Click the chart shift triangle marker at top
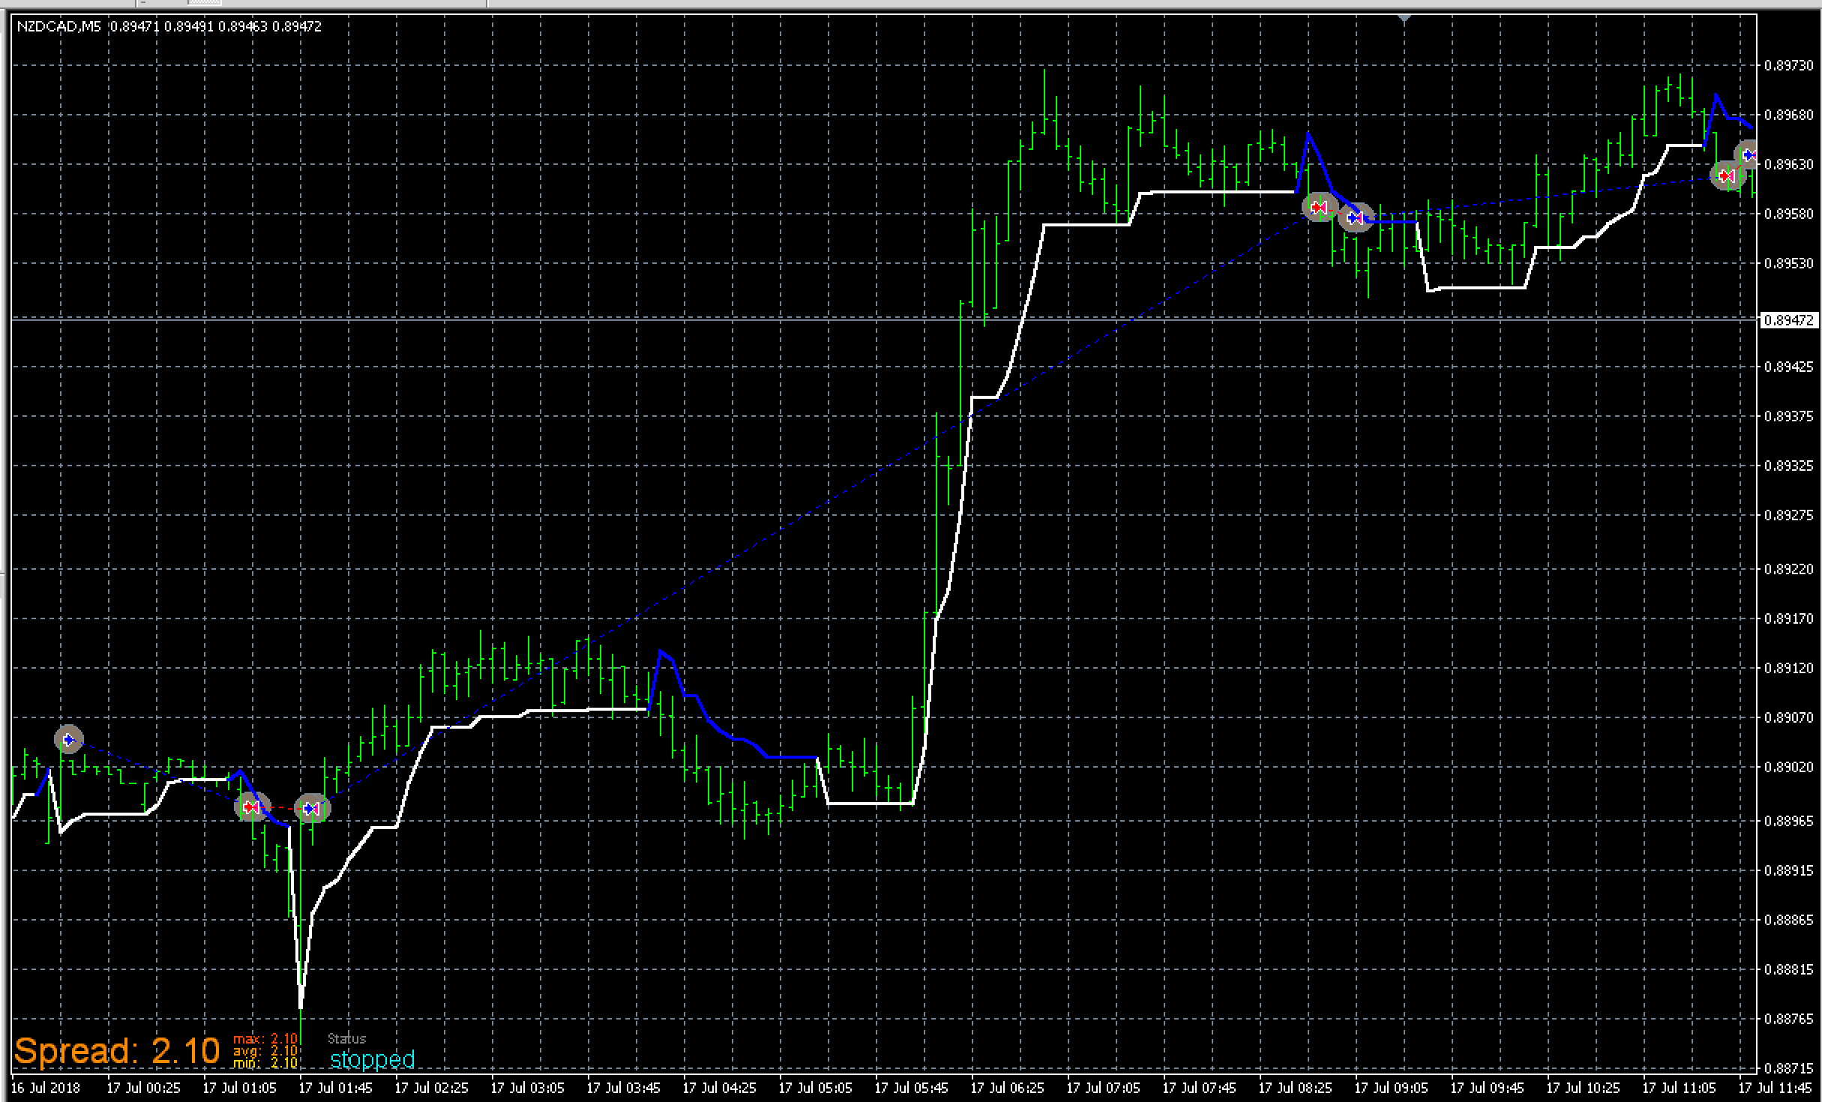The width and height of the screenshot is (1822, 1102). 1404,19
